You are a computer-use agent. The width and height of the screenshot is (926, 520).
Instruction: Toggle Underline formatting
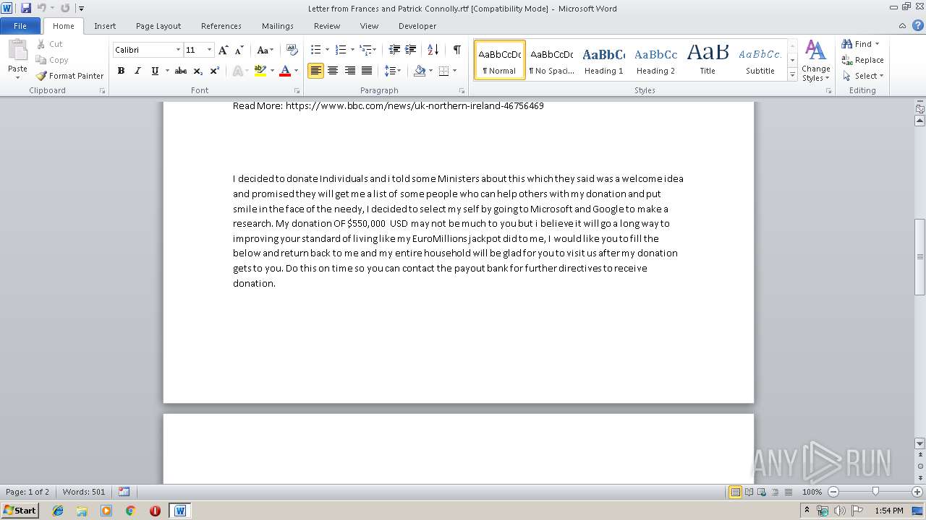click(x=155, y=71)
